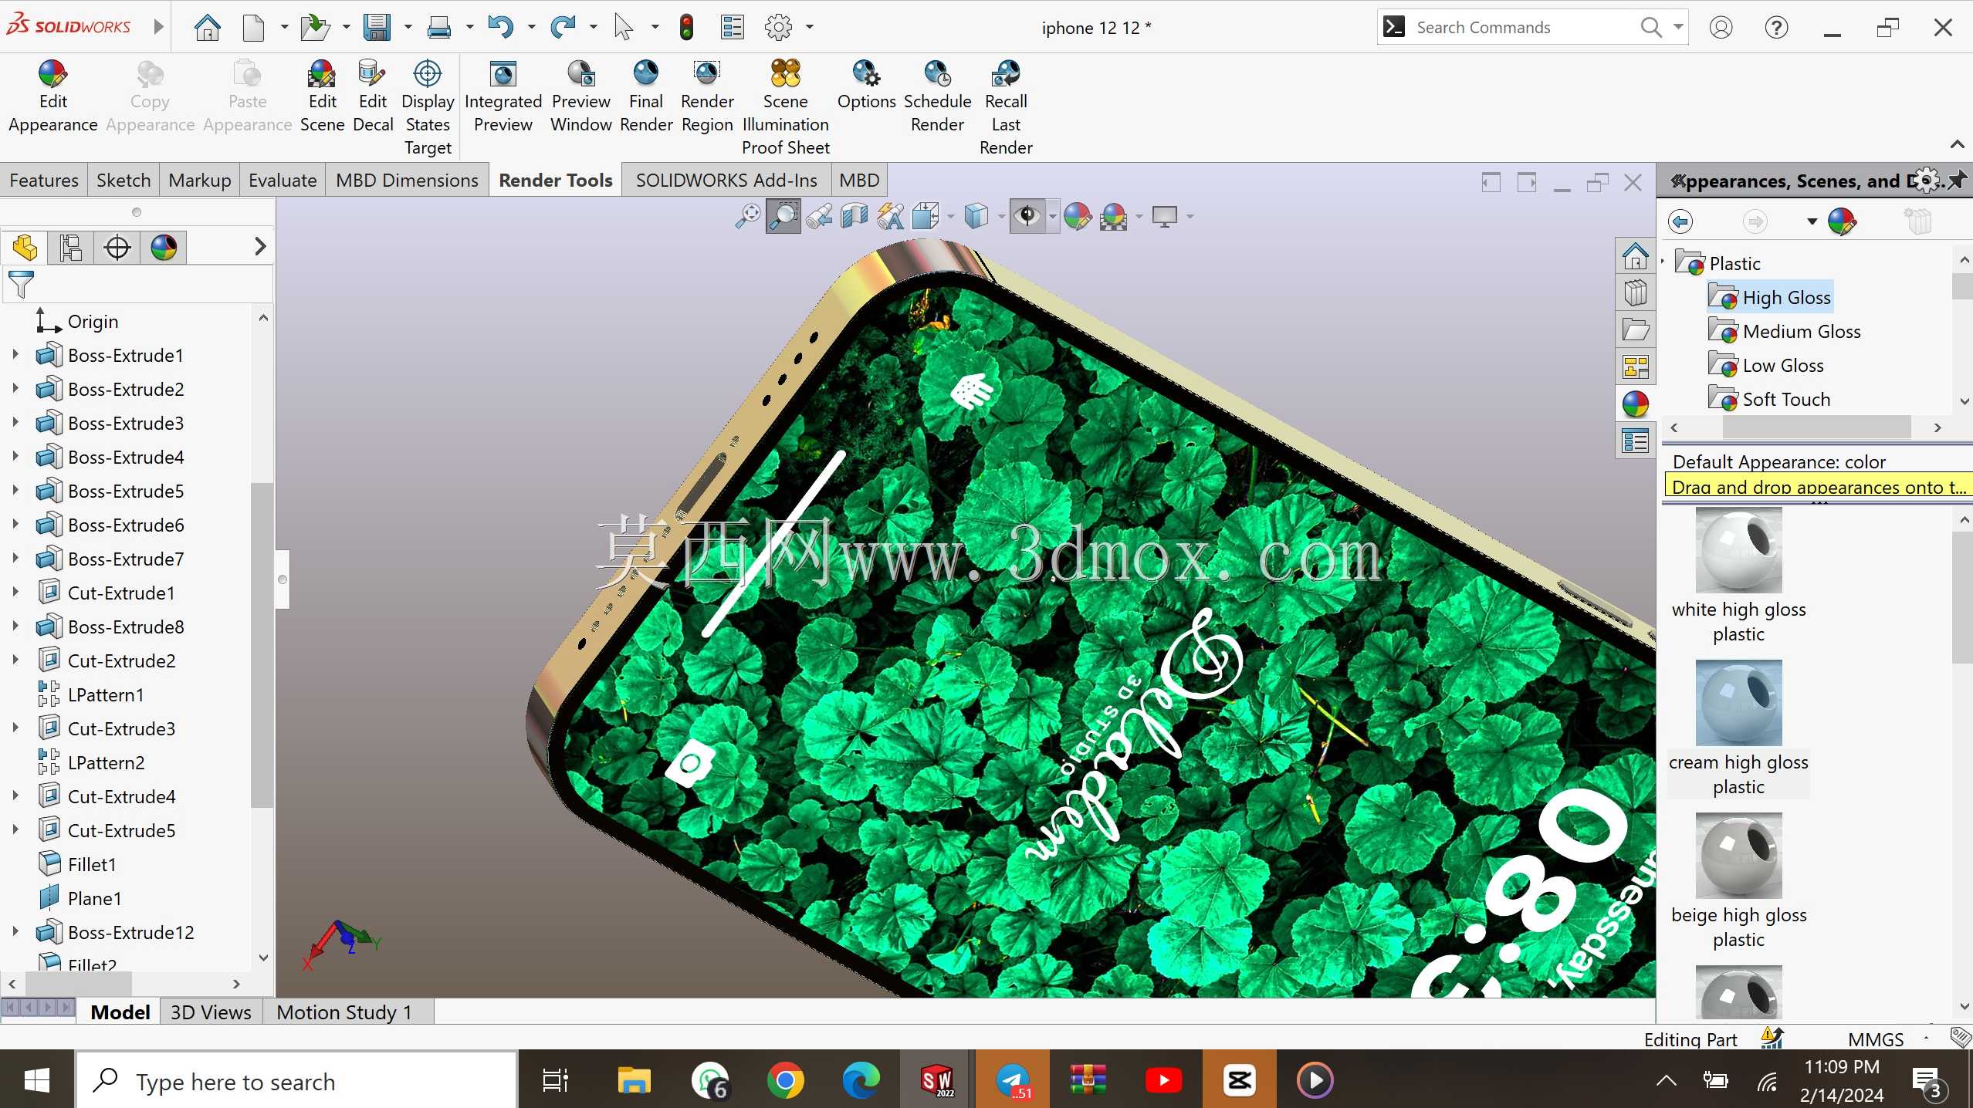The image size is (1973, 1108).
Task: Open the Windows Start menu
Action: (36, 1080)
